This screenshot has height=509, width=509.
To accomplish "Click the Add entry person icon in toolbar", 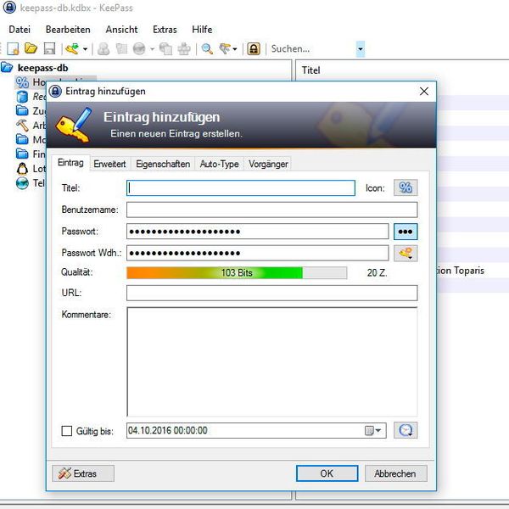I will pos(103,49).
